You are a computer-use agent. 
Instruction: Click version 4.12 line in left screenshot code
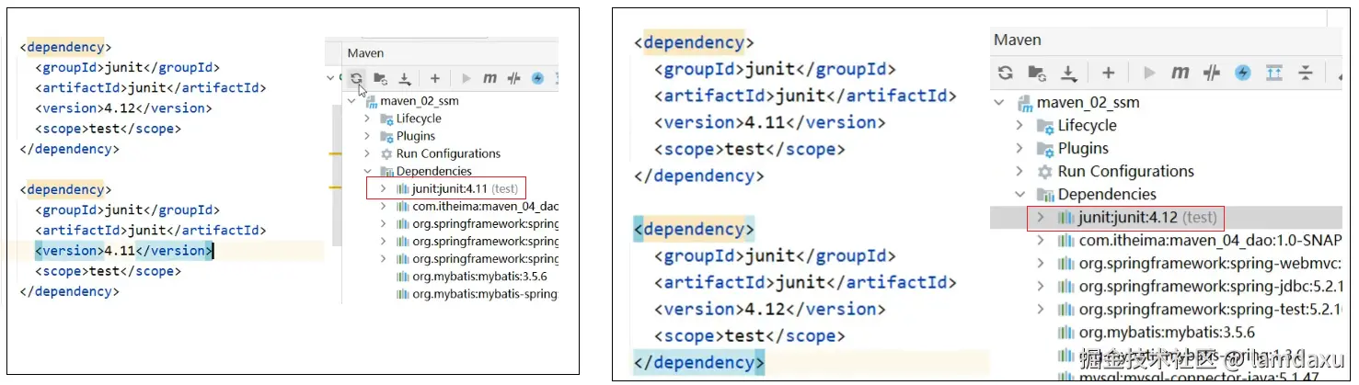(123, 108)
